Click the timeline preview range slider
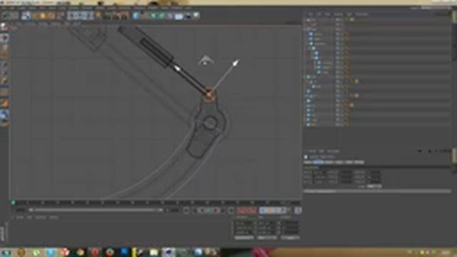This screenshot has width=457, height=257. [x=96, y=210]
